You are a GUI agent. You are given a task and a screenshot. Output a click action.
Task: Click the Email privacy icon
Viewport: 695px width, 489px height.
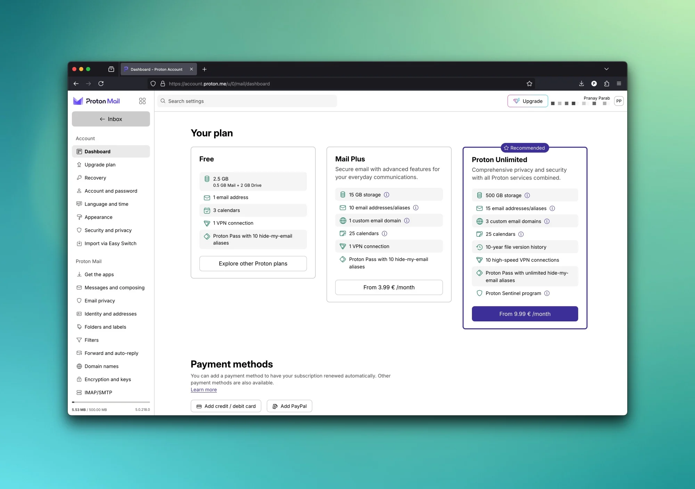click(79, 301)
